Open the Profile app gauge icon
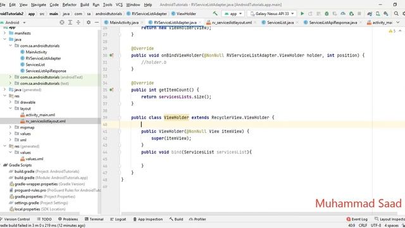405x228 pixels. (x=343, y=13)
